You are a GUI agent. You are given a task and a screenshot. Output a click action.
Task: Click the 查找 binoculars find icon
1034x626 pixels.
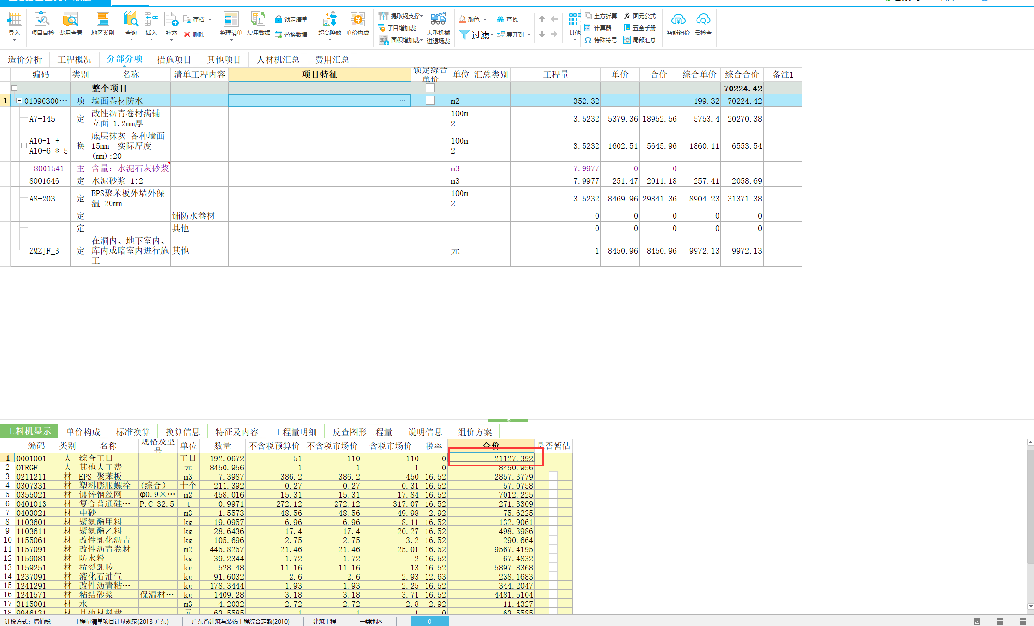(x=500, y=19)
